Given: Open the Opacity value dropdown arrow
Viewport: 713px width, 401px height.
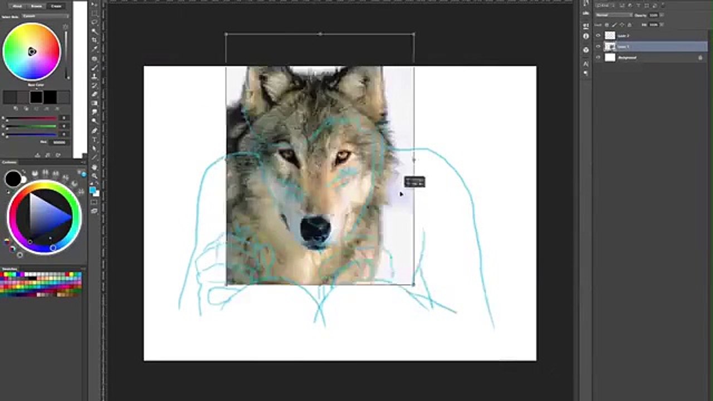Looking at the screenshot, I should [662, 15].
